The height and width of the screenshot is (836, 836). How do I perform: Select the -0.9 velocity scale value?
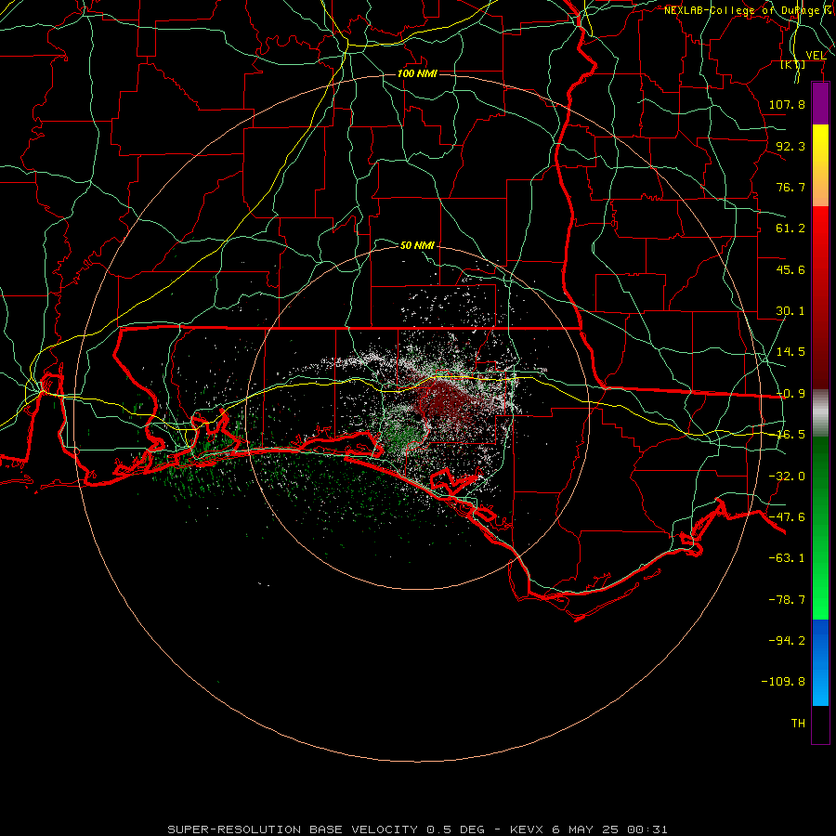tap(790, 394)
